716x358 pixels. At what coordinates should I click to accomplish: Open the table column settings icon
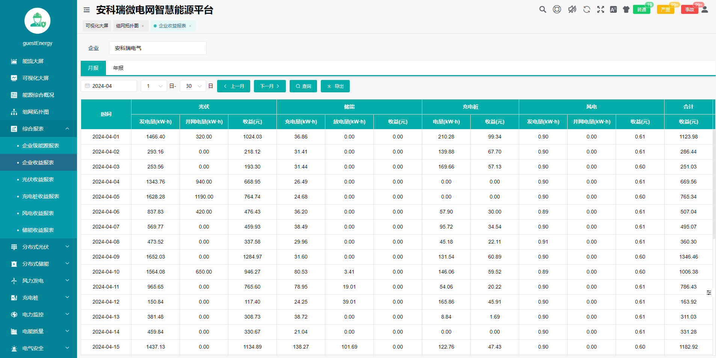click(708, 293)
